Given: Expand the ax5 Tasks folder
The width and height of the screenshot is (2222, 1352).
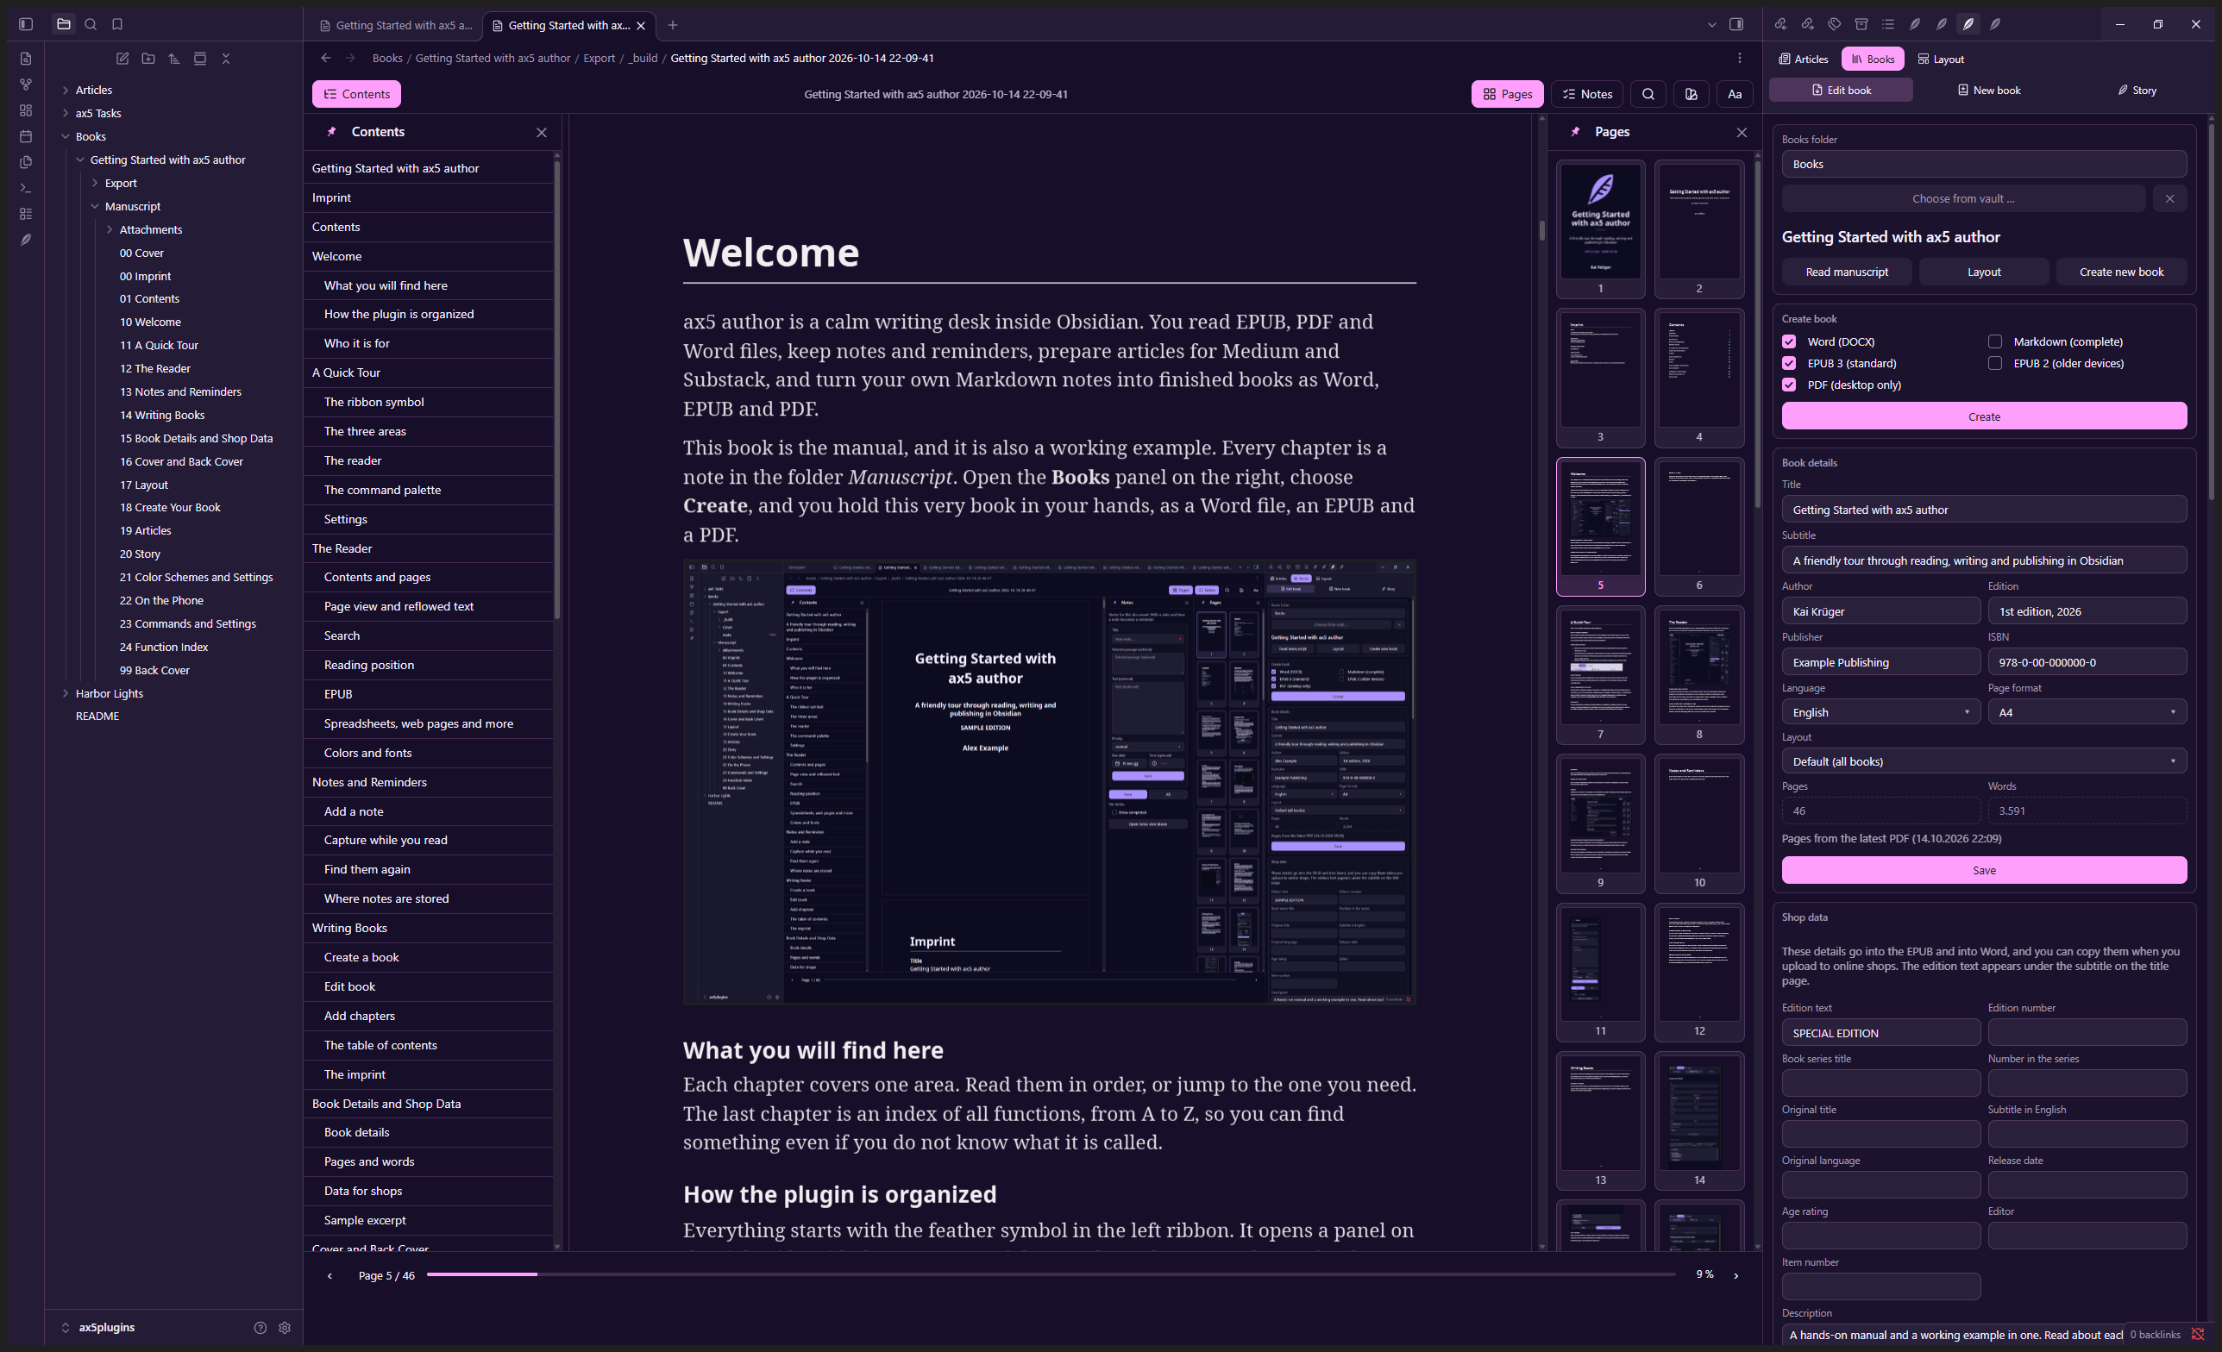Looking at the screenshot, I should click(x=66, y=114).
